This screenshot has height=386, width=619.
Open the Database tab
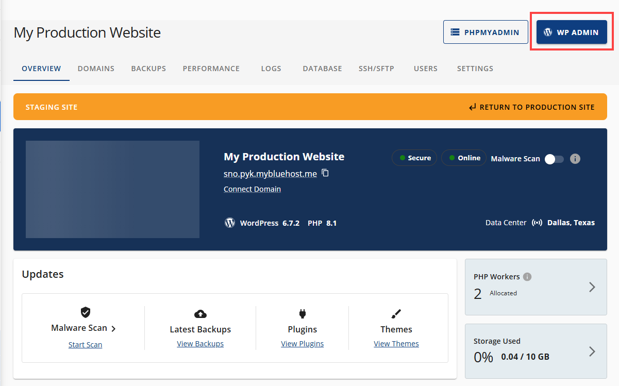[x=322, y=69]
